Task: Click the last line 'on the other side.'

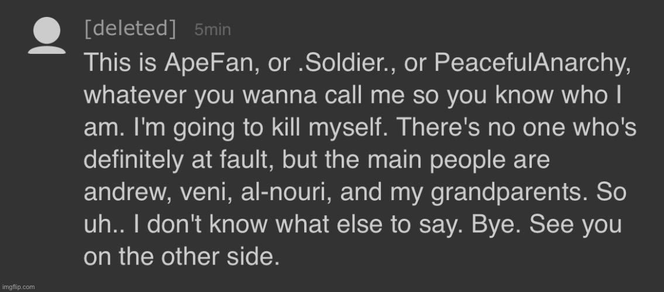Action: (182, 257)
